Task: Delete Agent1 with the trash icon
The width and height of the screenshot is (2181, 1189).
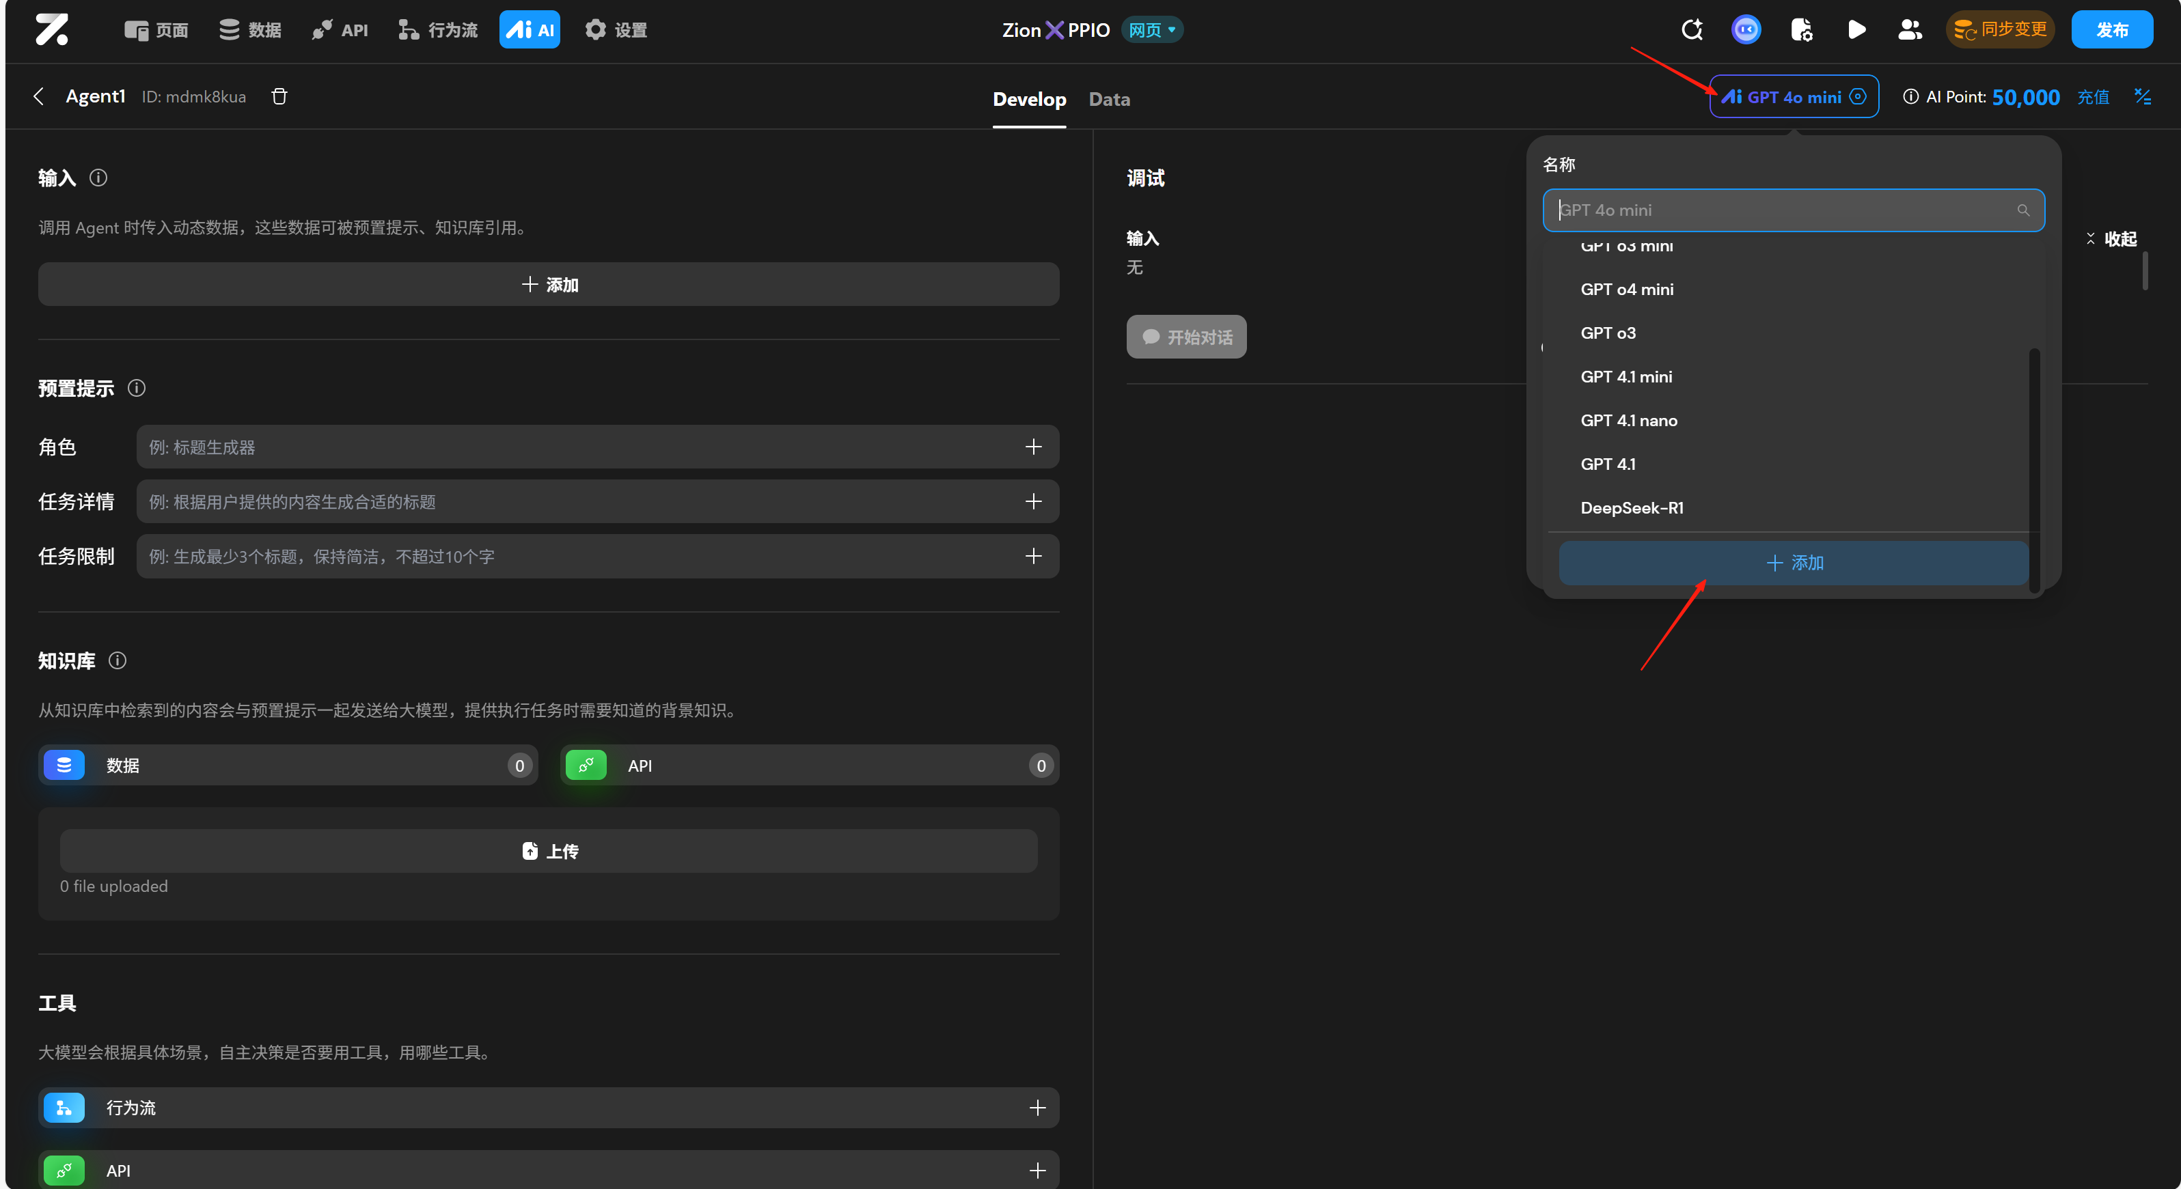Action: coord(279,96)
